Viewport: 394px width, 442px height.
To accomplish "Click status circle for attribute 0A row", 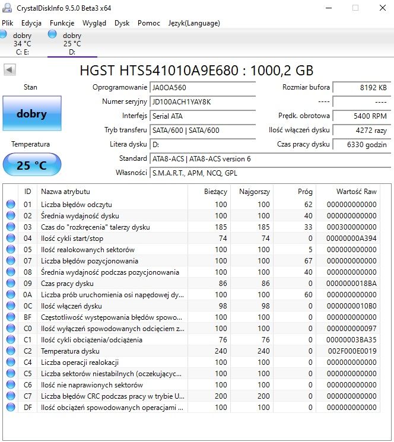I will [x=11, y=294].
